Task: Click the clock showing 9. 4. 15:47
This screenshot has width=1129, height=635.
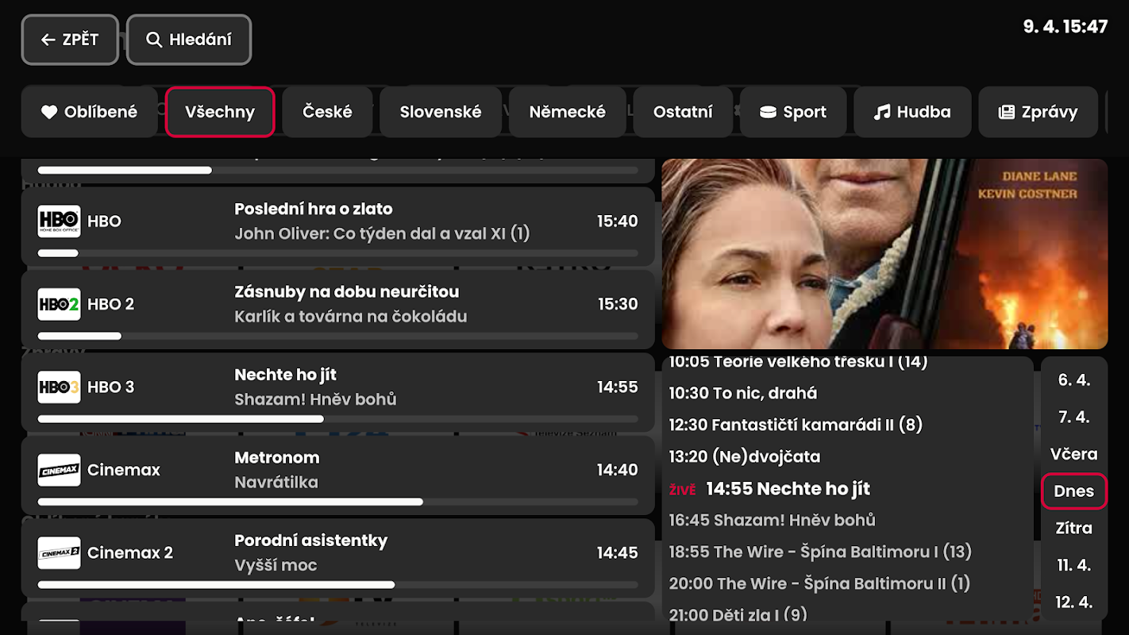Action: [x=1065, y=27]
